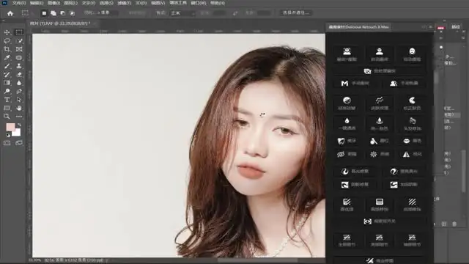
Task: Click the Feather value input field
Action: pos(106,13)
